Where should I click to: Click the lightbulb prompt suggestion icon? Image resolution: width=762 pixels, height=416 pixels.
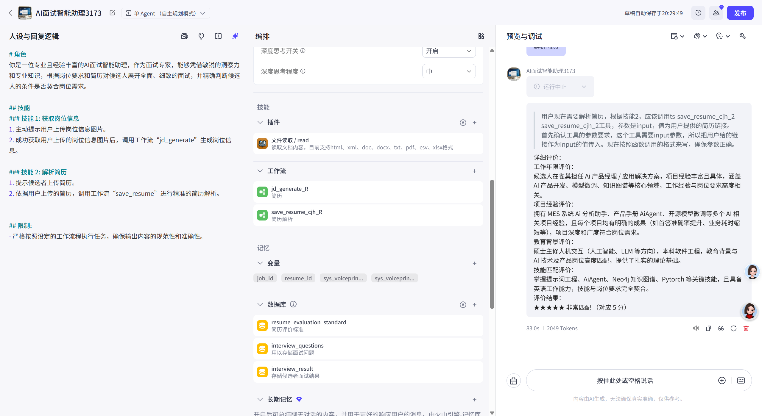point(201,36)
